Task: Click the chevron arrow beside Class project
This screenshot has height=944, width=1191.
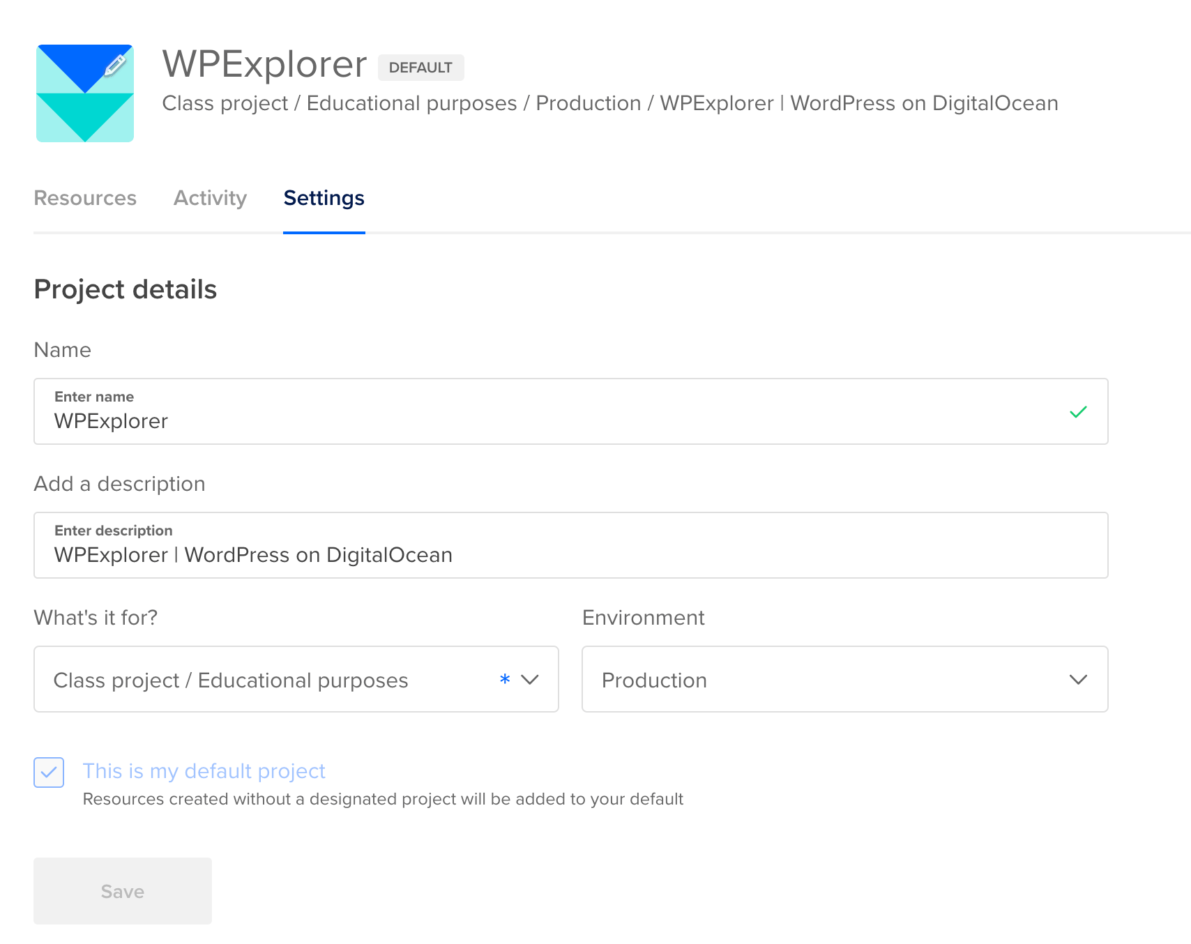Action: (530, 680)
